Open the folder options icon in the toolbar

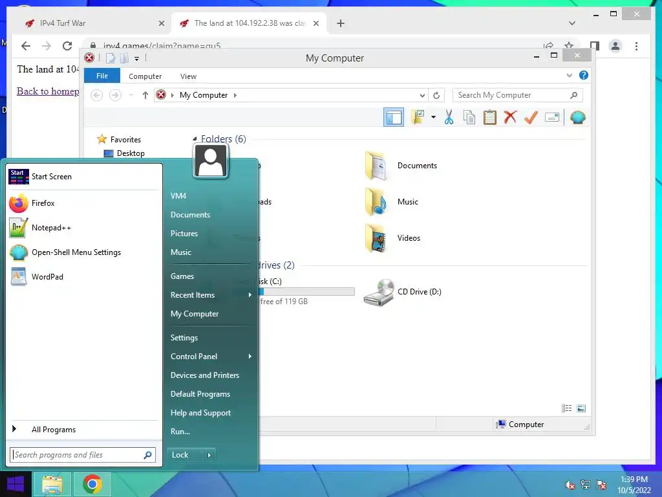418,117
